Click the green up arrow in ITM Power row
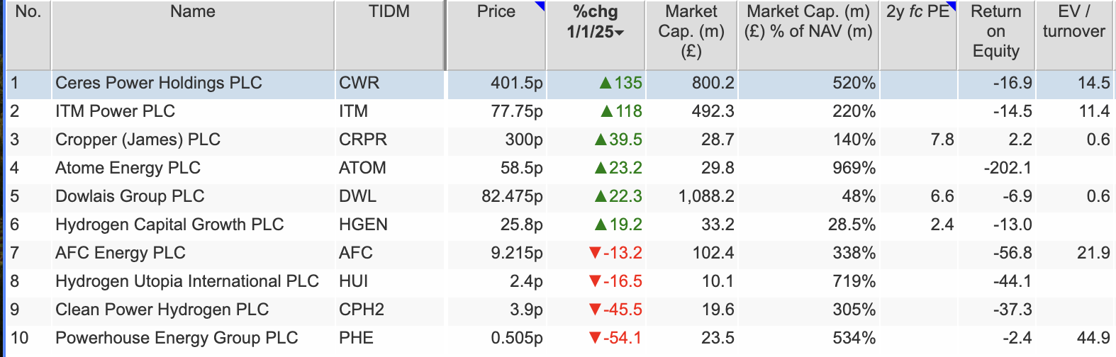Image resolution: width=1116 pixels, height=357 pixels. 606,111
